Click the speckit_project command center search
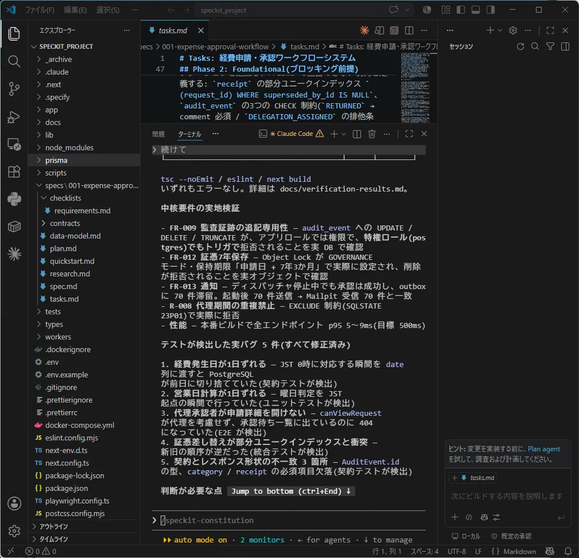 291,10
